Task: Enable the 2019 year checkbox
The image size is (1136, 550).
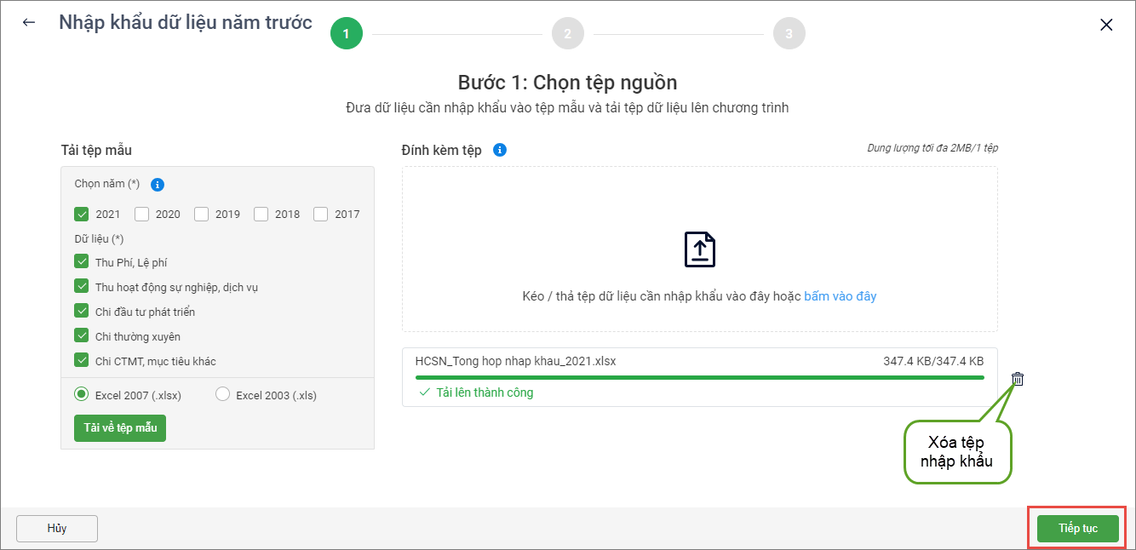Action: [x=202, y=214]
